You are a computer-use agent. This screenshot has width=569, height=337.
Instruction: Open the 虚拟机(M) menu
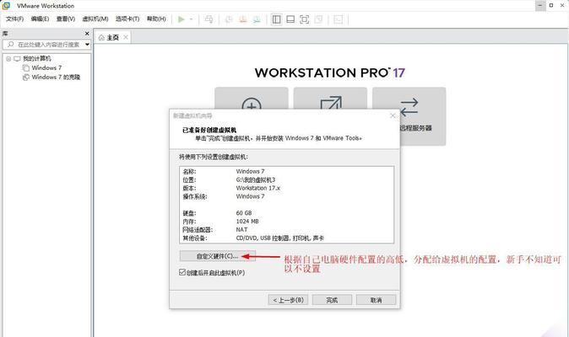click(x=95, y=19)
